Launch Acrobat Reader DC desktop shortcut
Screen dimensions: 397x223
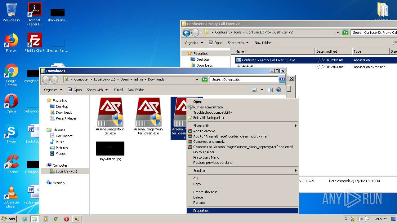point(34,14)
